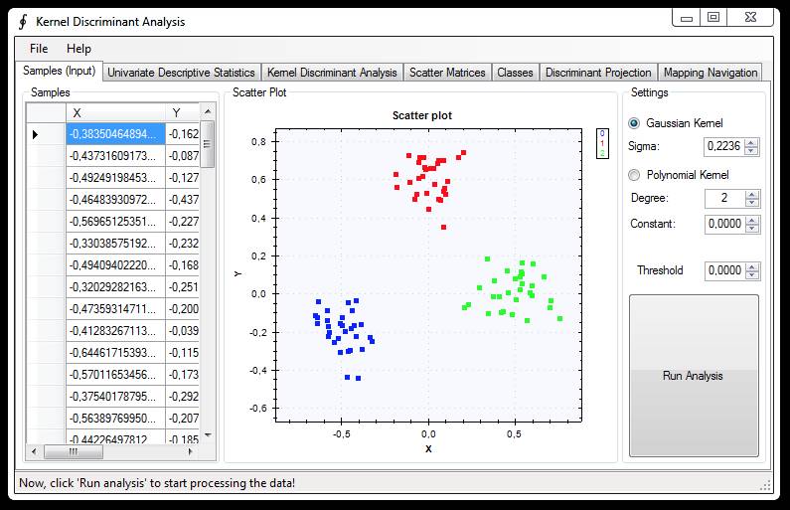The width and height of the screenshot is (790, 510).
Task: Click the scatter plot class legend
Action: coord(602,143)
